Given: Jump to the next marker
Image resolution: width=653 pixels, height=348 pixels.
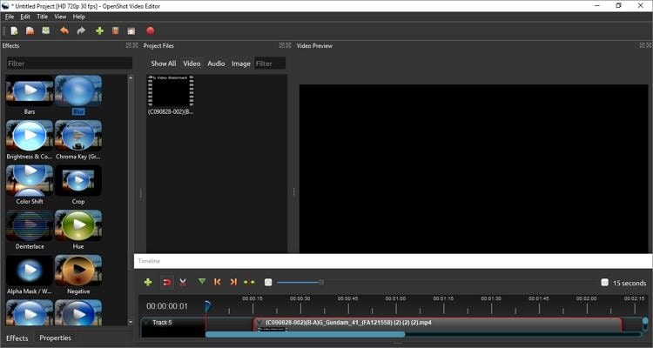Looking at the screenshot, I should [233, 282].
